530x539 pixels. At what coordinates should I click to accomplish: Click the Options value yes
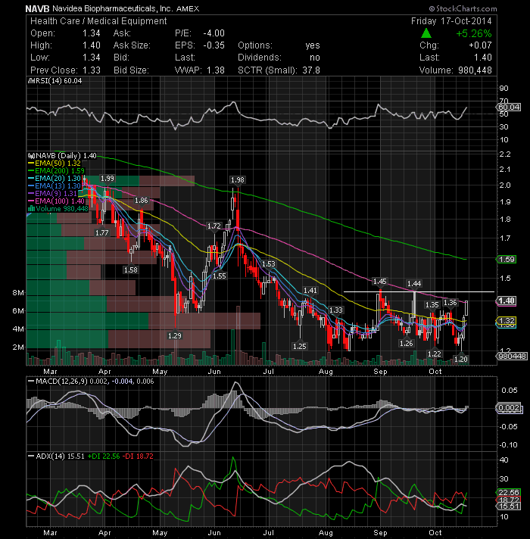(313, 45)
